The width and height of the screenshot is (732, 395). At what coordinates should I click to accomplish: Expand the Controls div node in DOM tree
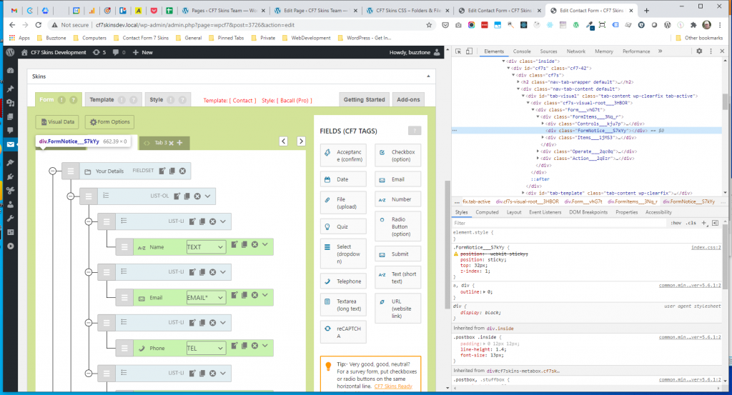543,123
